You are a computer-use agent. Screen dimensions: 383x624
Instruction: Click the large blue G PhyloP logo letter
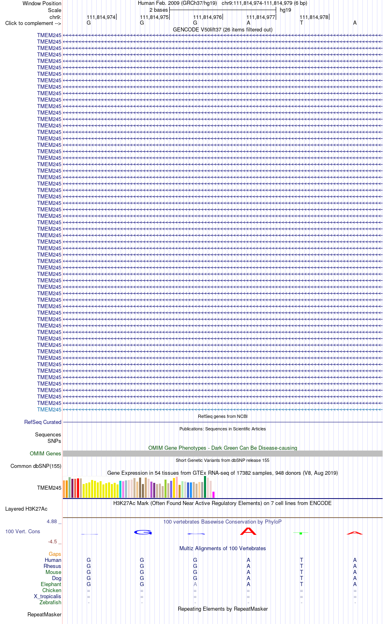(143, 532)
